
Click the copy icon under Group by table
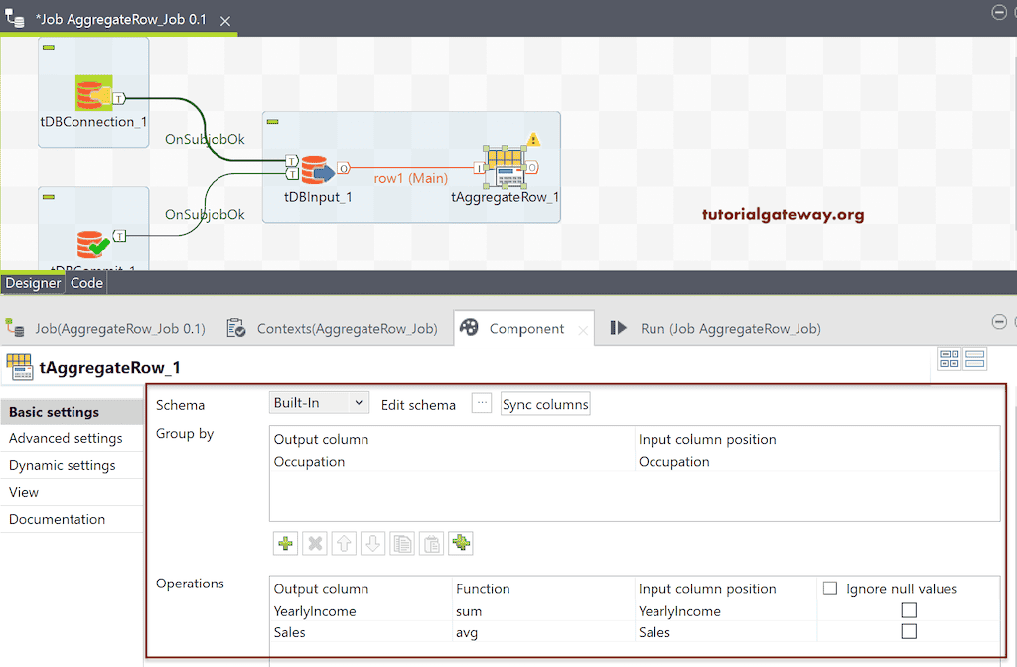pyautogui.click(x=401, y=543)
